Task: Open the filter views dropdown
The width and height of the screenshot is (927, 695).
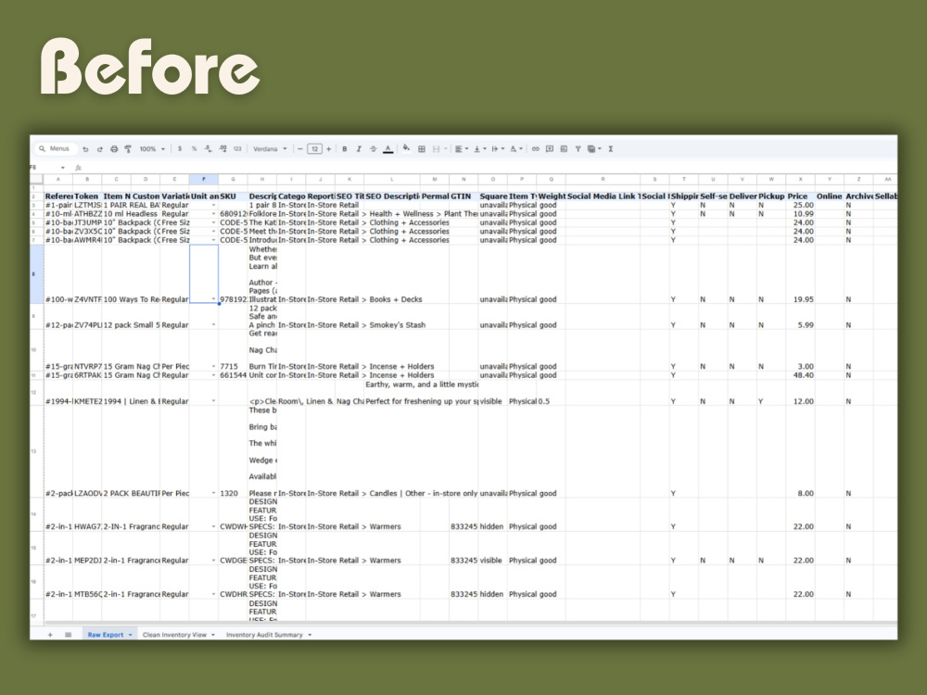Action: (x=593, y=149)
